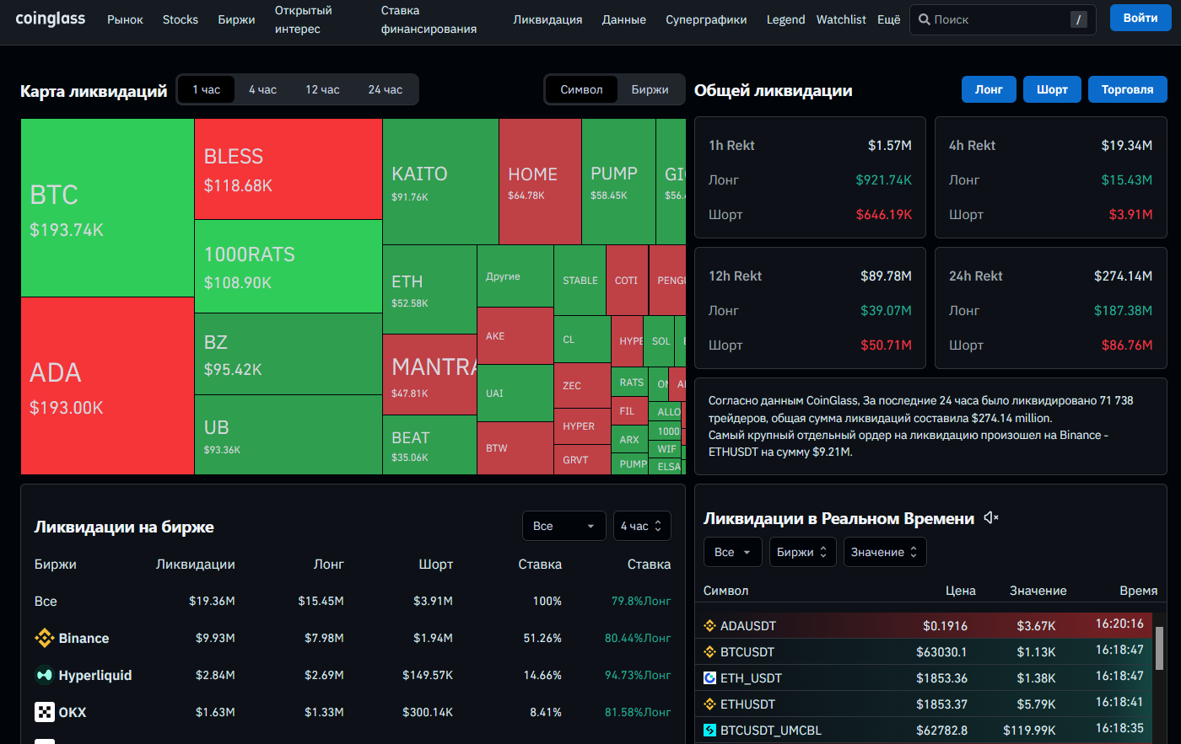Select the PUMP $58.45K tile
Screen dimensions: 1181x744
click(x=618, y=181)
